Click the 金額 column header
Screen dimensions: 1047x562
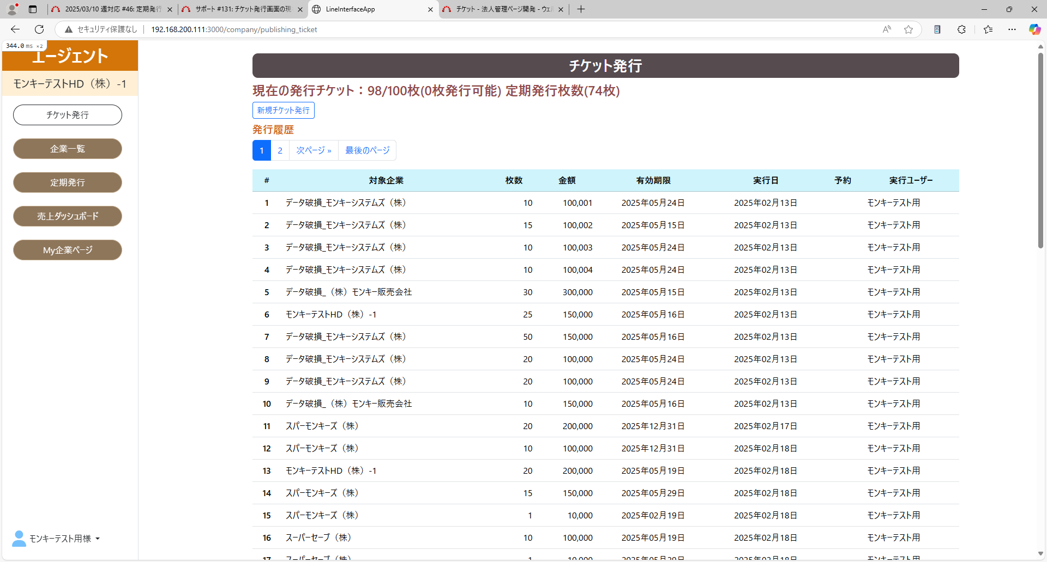point(567,180)
